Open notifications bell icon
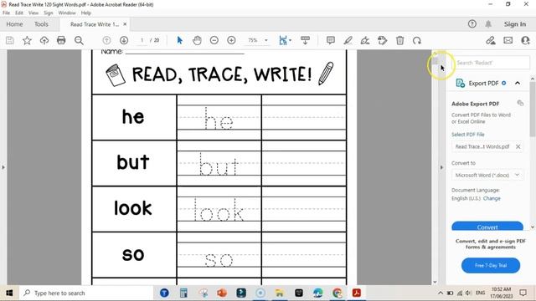Viewport: 536px width, 301px height. 488,24
